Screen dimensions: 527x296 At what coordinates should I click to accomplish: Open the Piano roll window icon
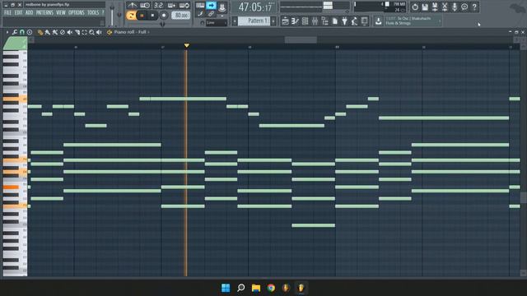click(x=295, y=21)
